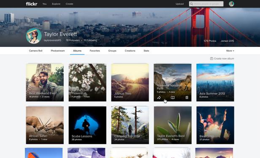Open the You menu
The width and height of the screenshot is (260, 158).
(x=44, y=4)
